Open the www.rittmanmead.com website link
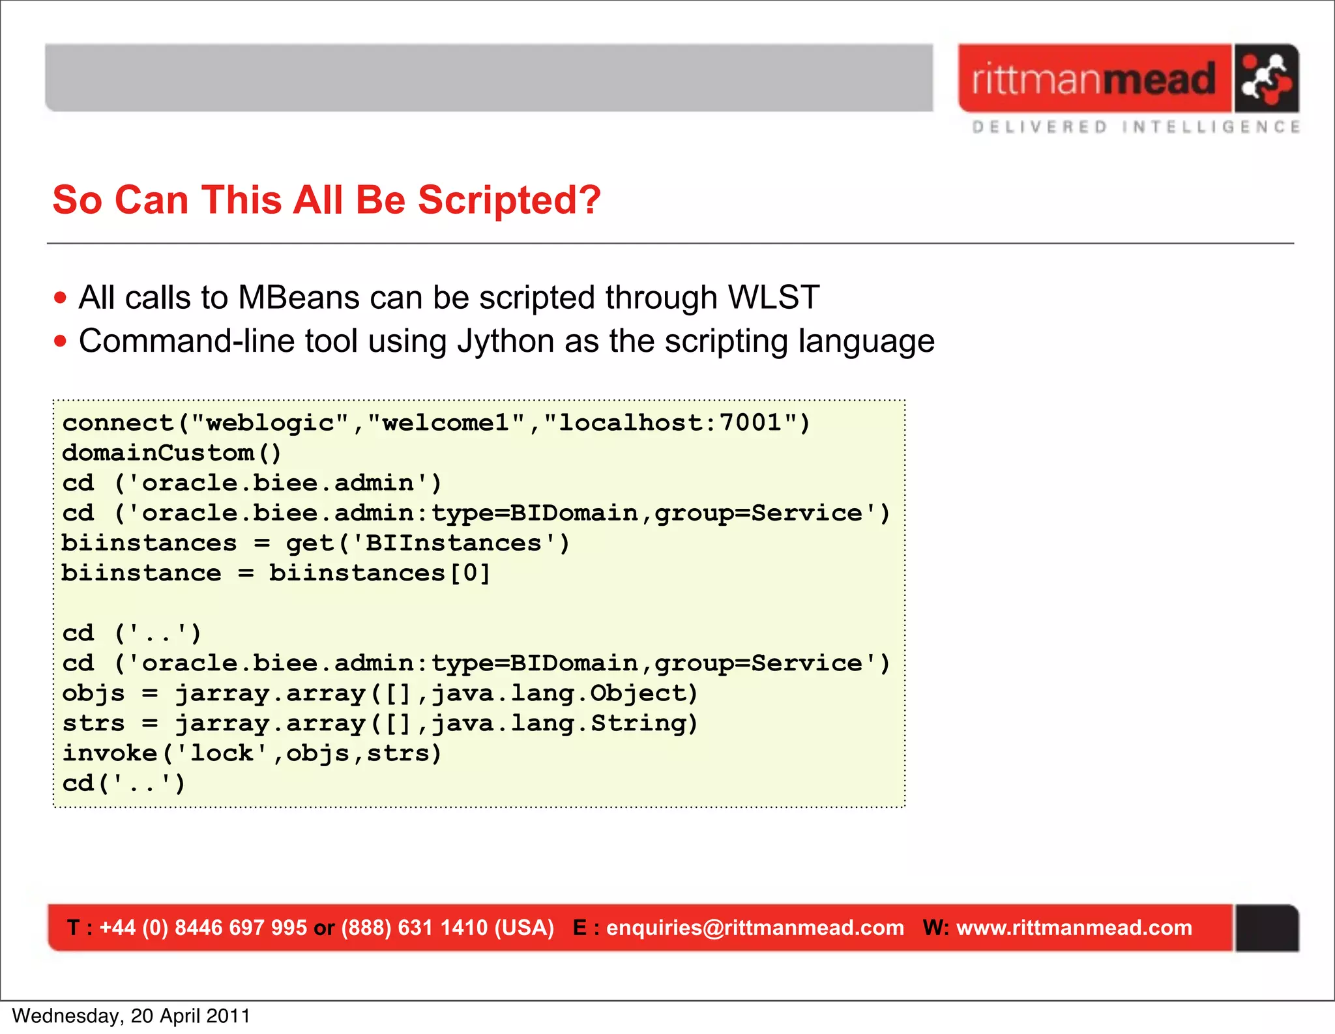1335x1034 pixels. pos(1074,927)
